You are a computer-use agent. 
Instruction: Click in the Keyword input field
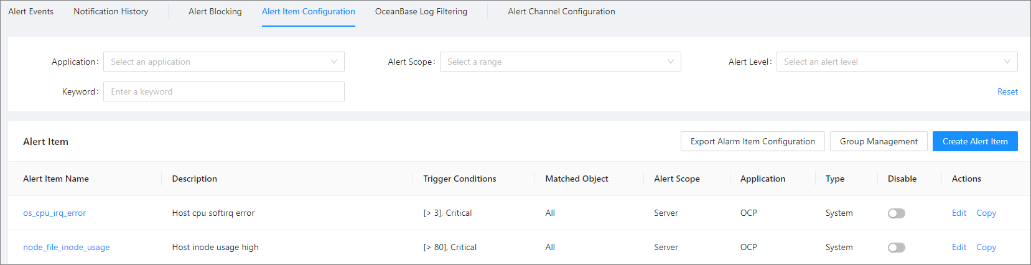(223, 91)
